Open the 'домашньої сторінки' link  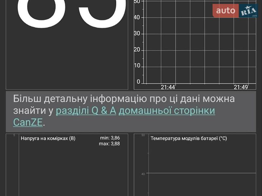[167, 111]
